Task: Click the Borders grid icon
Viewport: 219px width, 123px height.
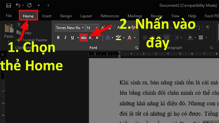Action: (x=201, y=37)
